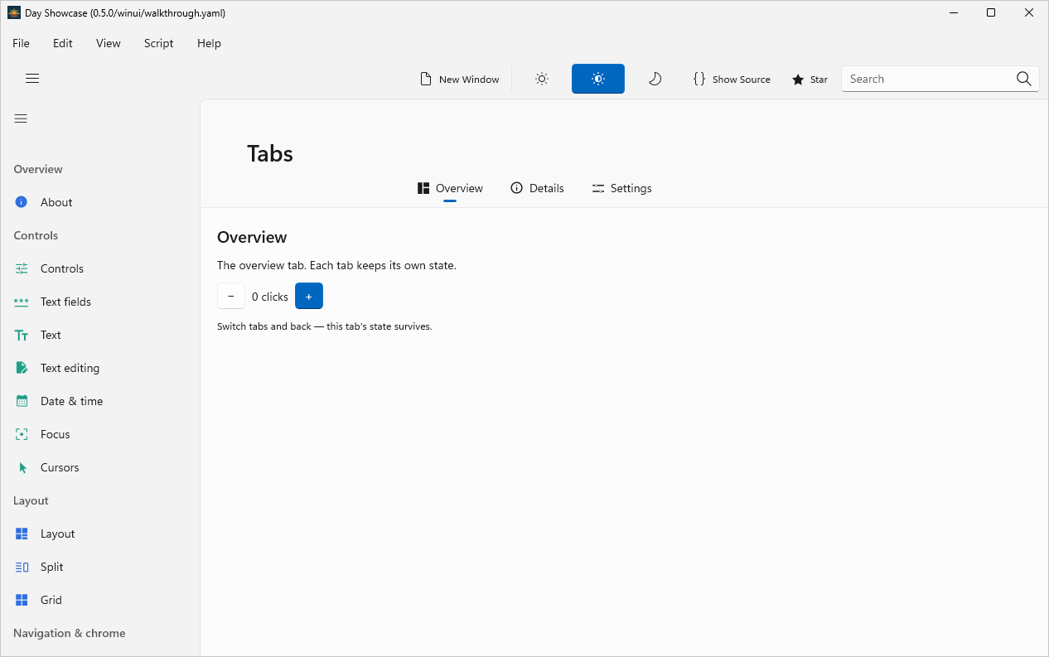Click the Split panes icon in sidebar

pos(22,567)
